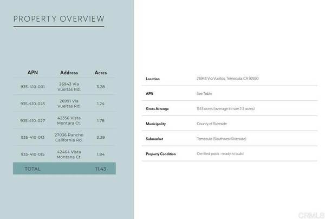The height and width of the screenshot is (219, 325).
Task: Click the Address column header
Action: [69, 73]
